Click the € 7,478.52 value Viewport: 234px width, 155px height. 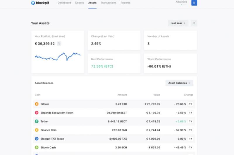point(153,121)
